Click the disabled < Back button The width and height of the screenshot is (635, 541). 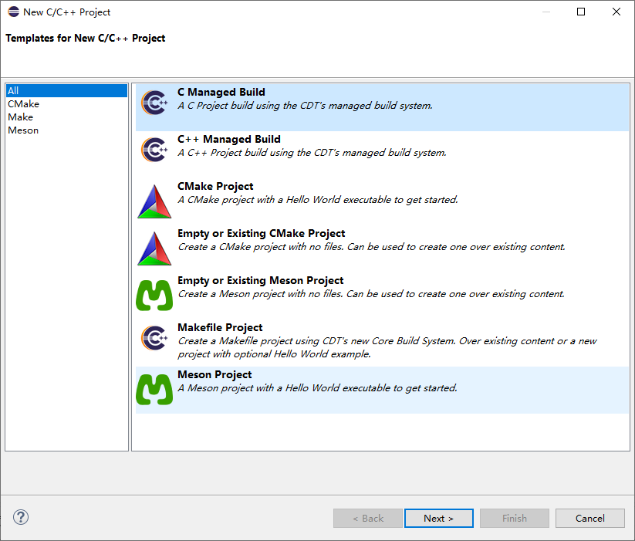coord(368,519)
